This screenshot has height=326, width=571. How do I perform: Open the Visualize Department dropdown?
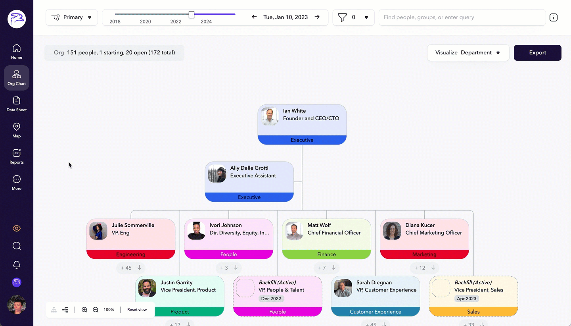(x=468, y=53)
